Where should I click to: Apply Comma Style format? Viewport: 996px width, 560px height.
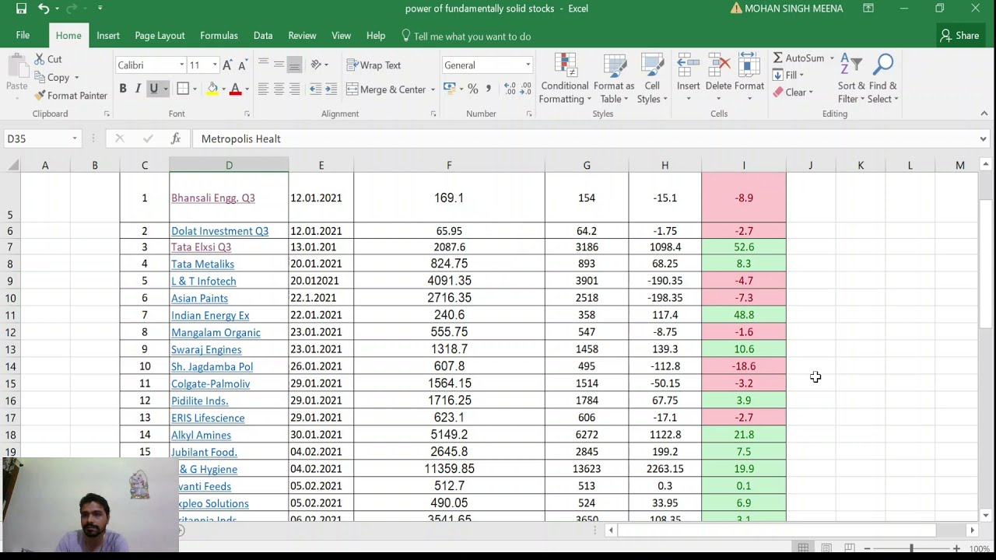click(488, 89)
